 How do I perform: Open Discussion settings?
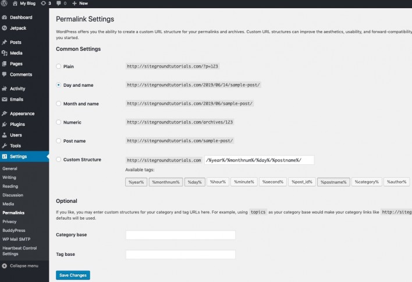[x=13, y=195]
